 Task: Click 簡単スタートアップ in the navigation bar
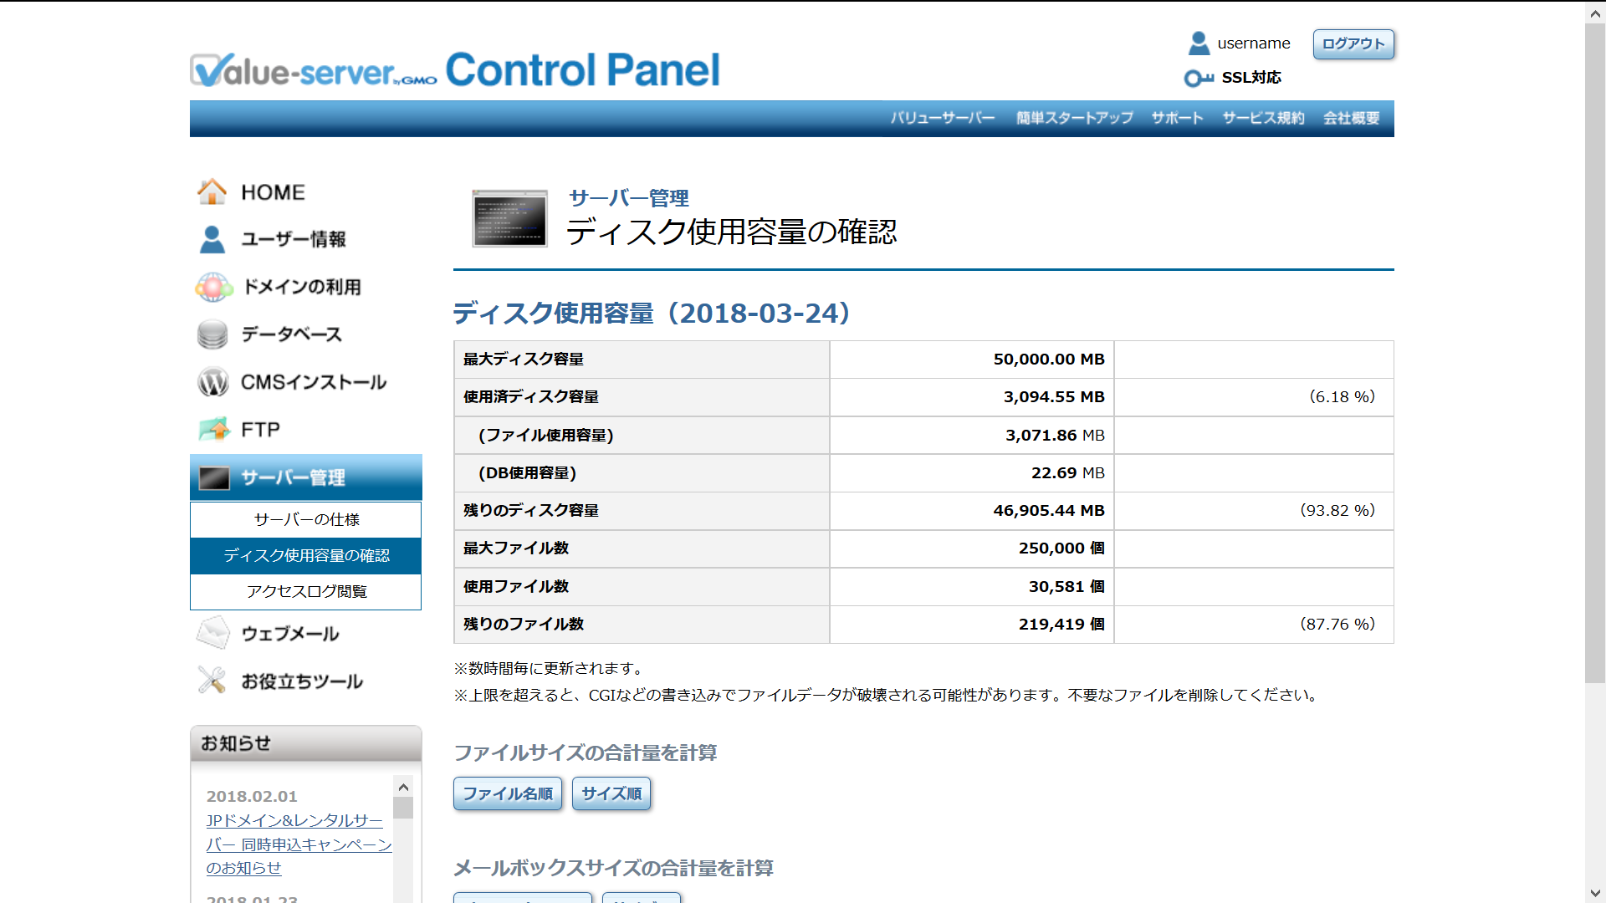click(x=1074, y=118)
